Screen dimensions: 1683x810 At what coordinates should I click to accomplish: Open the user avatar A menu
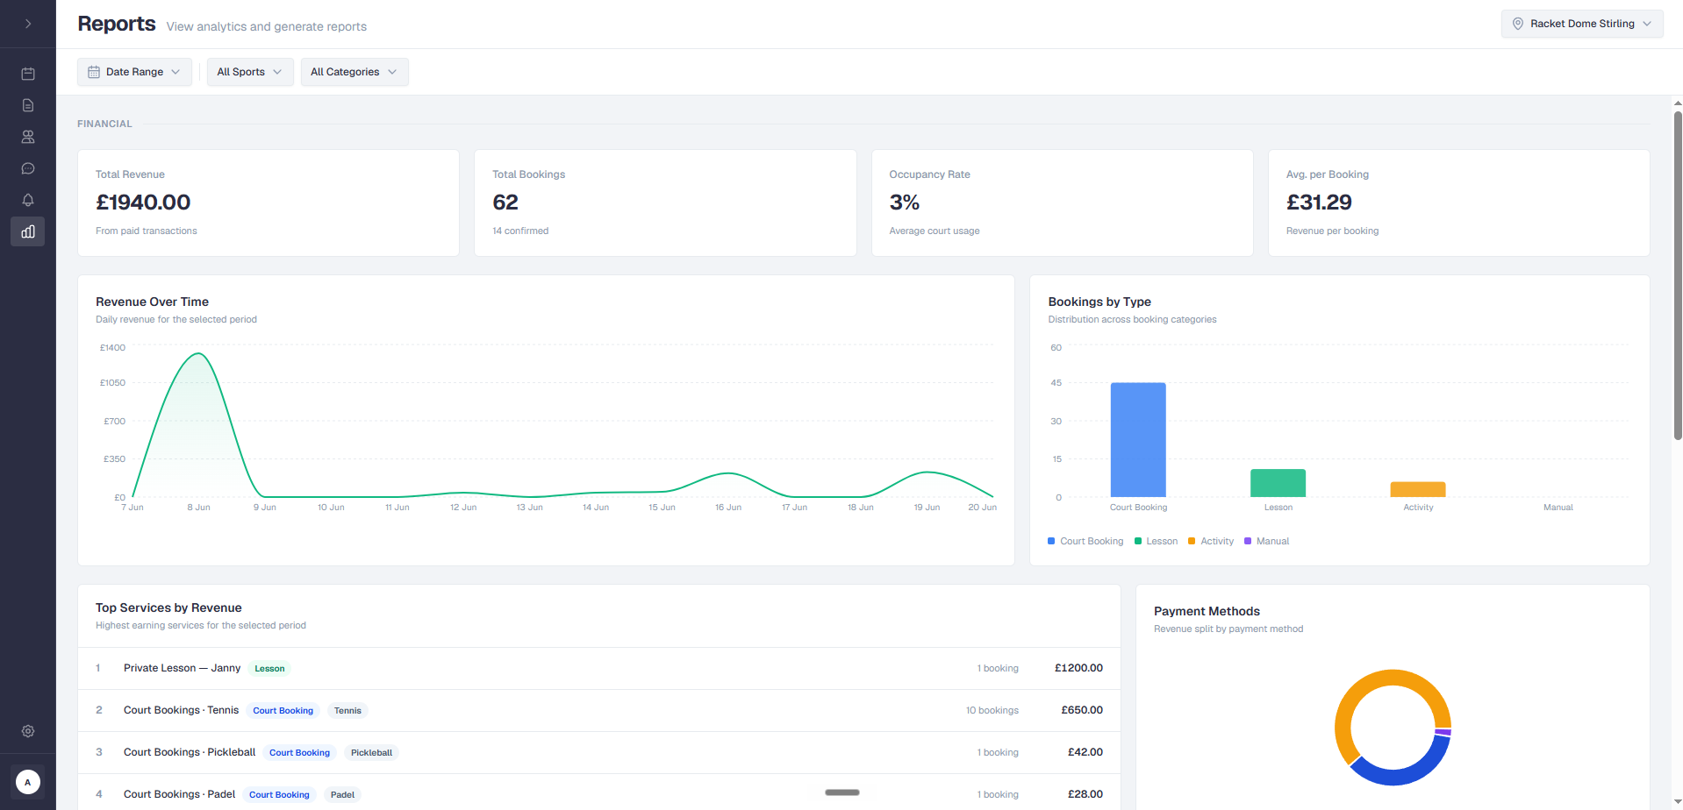click(x=28, y=782)
